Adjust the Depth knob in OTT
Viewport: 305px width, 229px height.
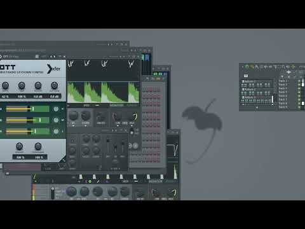pyautogui.click(x=5, y=85)
